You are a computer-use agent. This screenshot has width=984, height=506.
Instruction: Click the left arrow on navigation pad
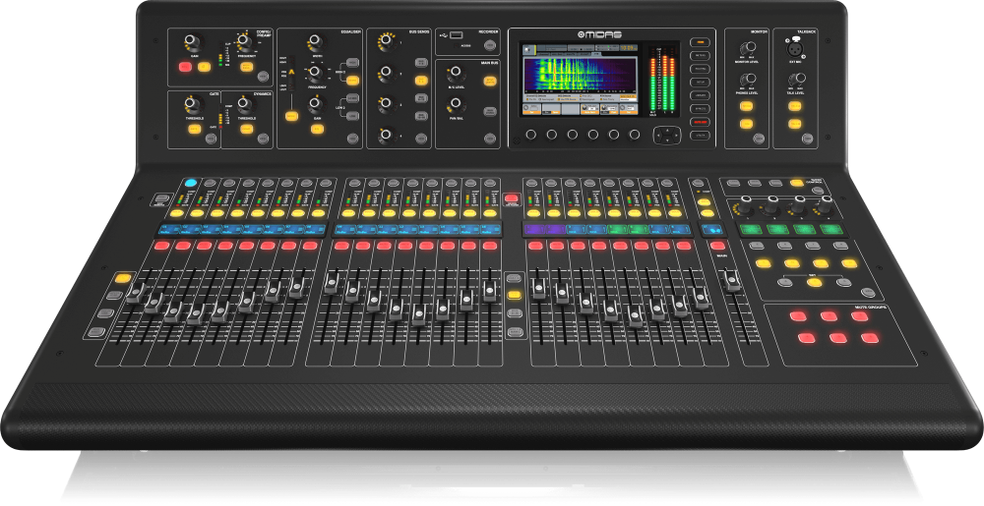click(x=659, y=136)
